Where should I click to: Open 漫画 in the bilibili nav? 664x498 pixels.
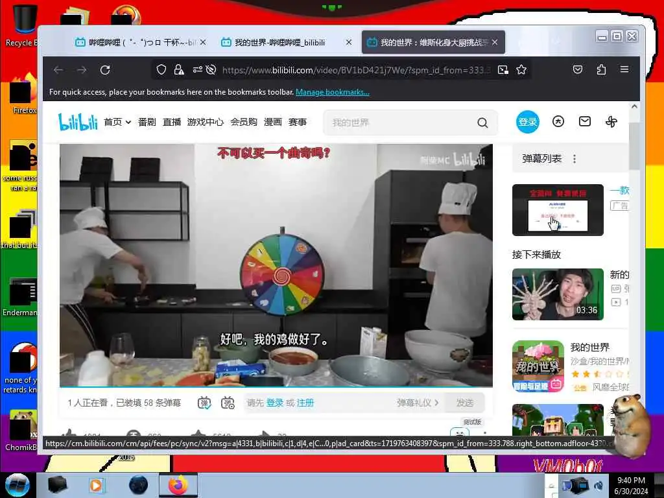[x=273, y=122]
